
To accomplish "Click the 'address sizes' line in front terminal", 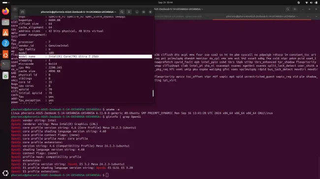I will [x=61, y=31].
